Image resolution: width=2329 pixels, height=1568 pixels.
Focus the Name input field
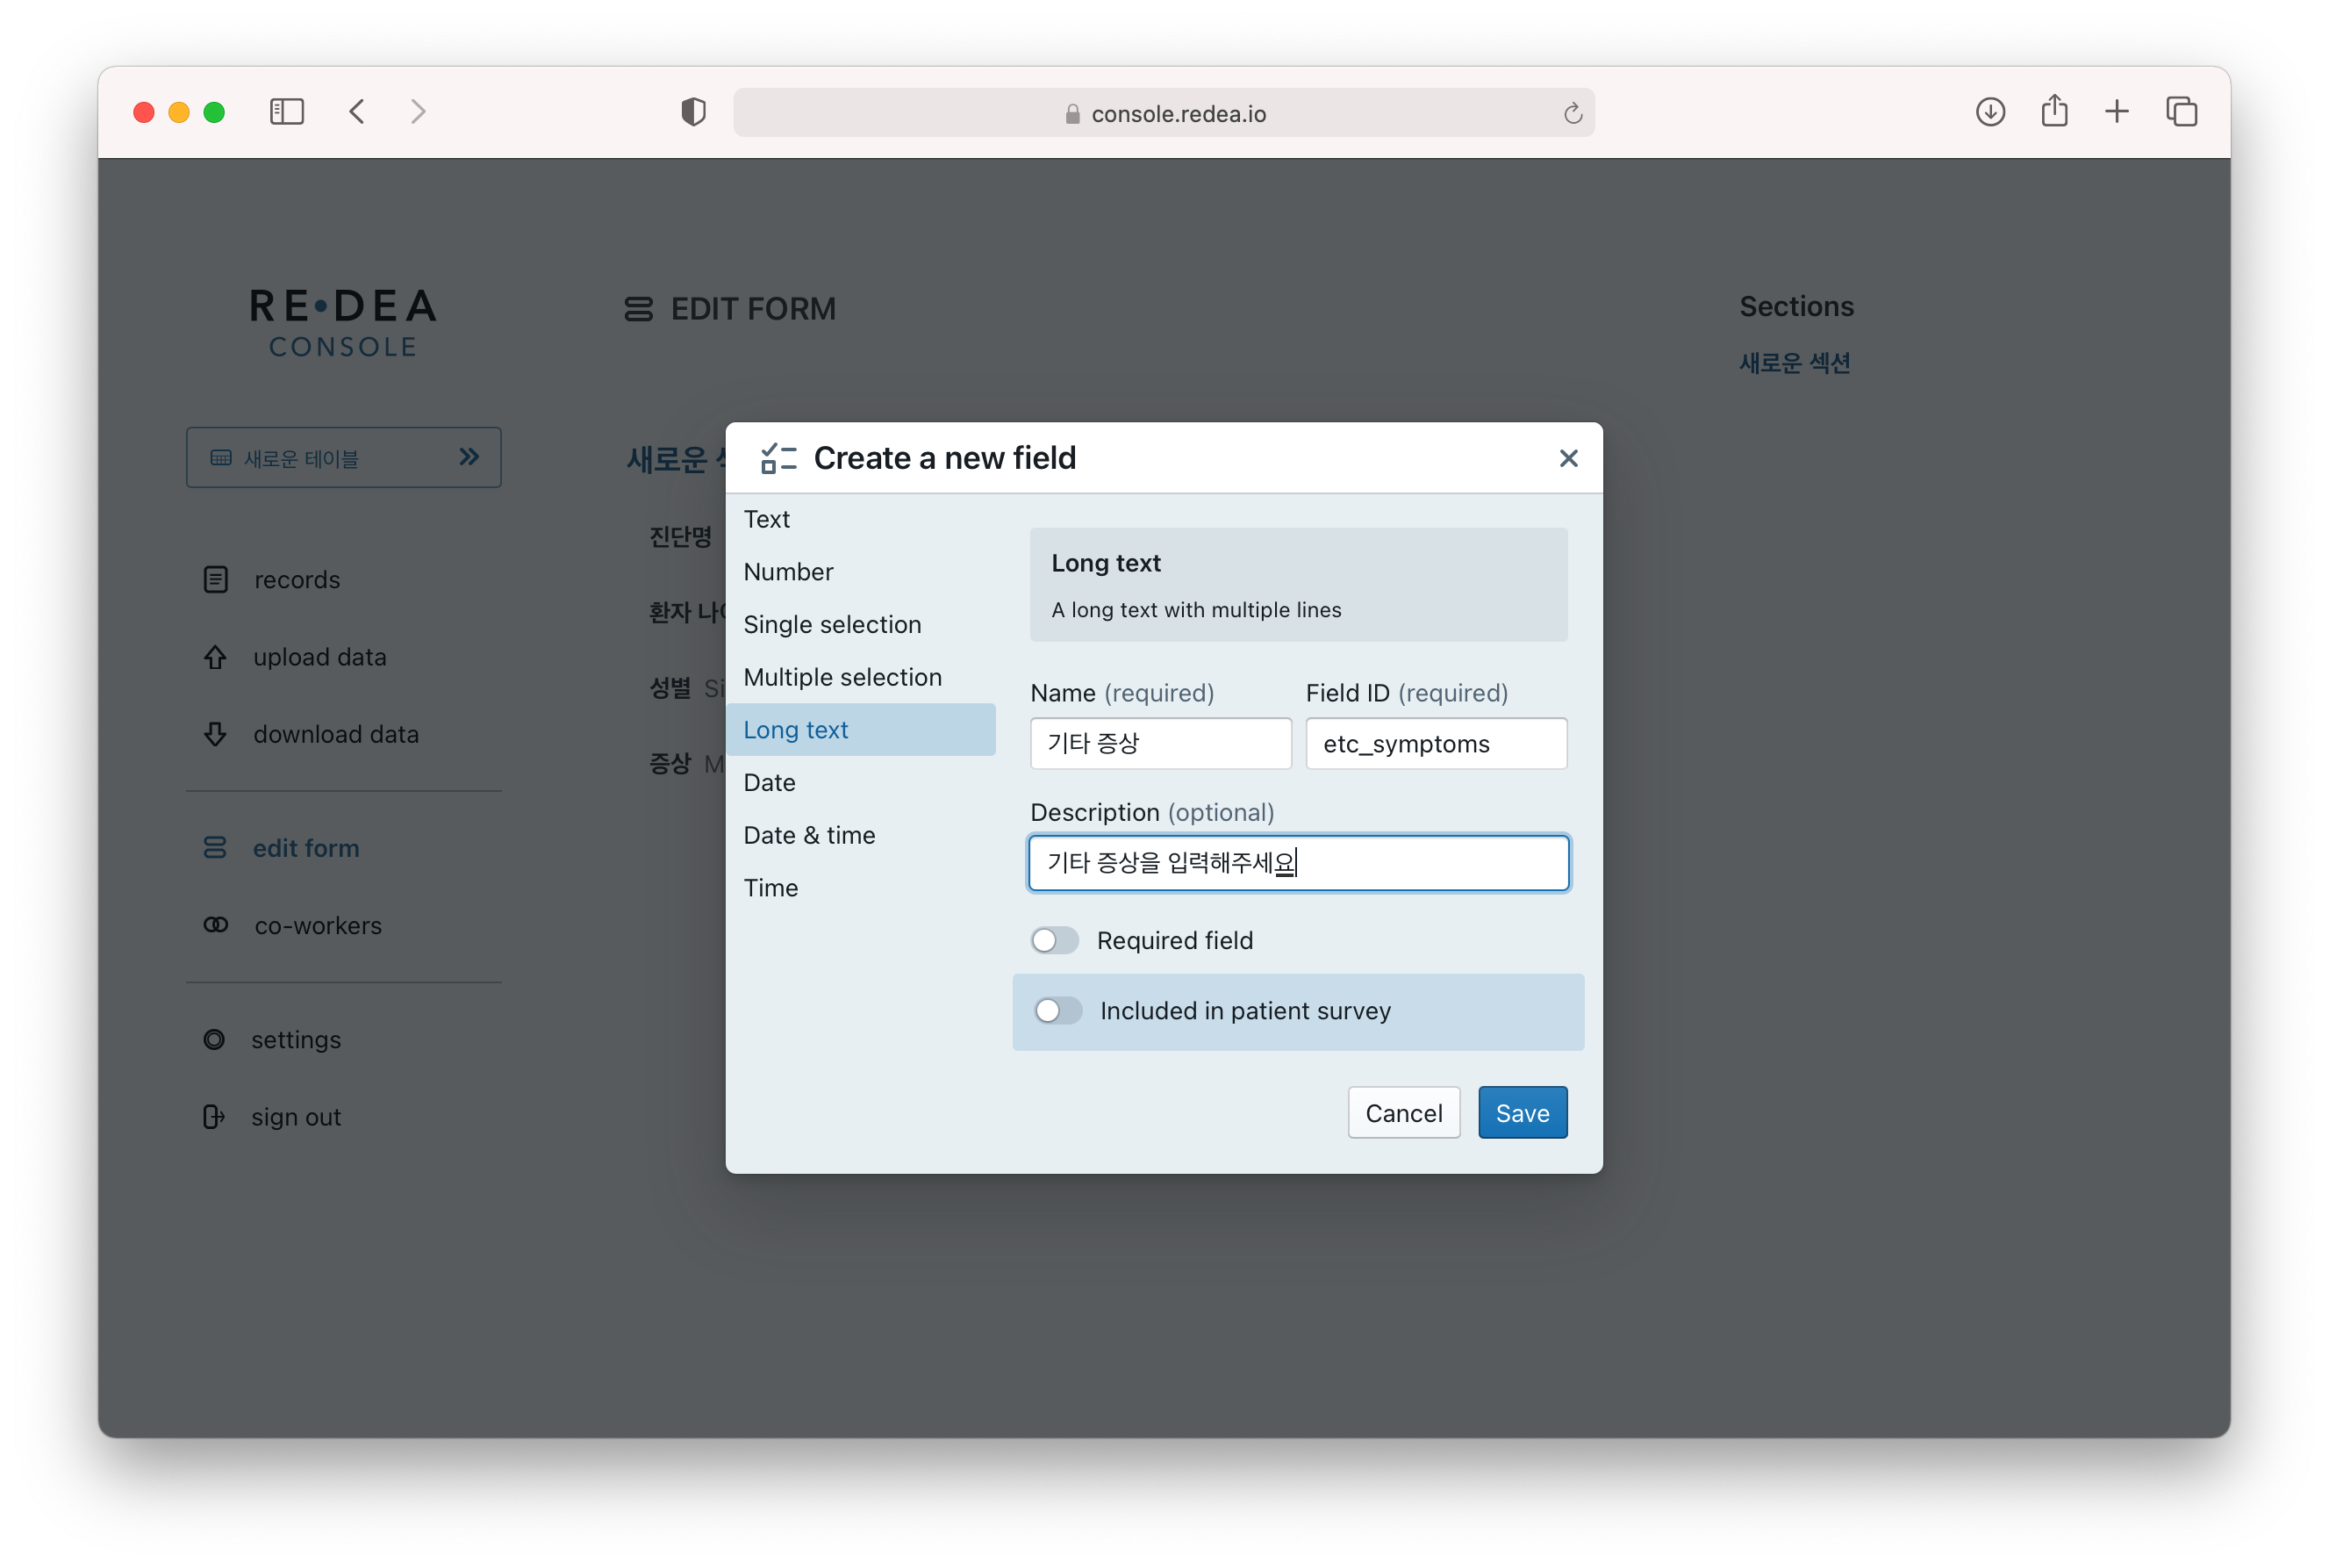pos(1159,743)
